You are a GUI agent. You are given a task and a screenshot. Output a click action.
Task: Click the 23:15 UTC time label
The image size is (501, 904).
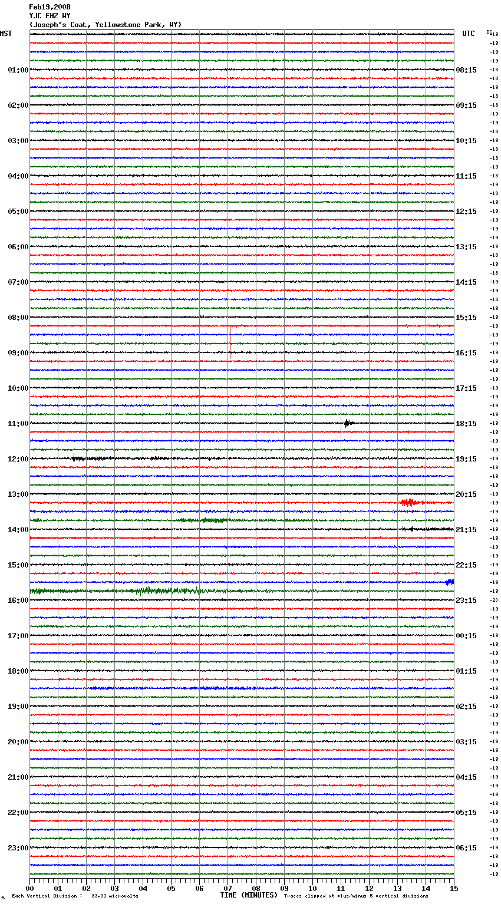tap(466, 601)
